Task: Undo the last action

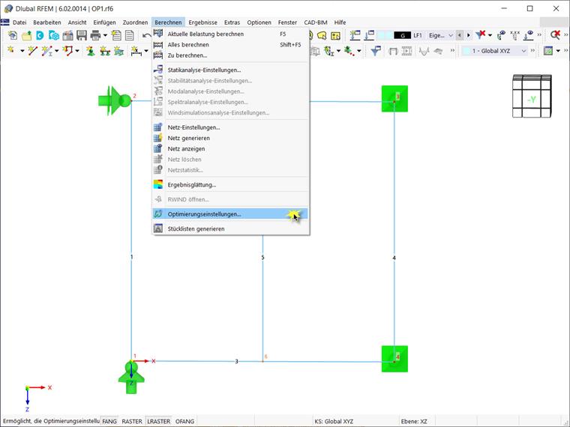Action: pyautogui.click(x=146, y=35)
